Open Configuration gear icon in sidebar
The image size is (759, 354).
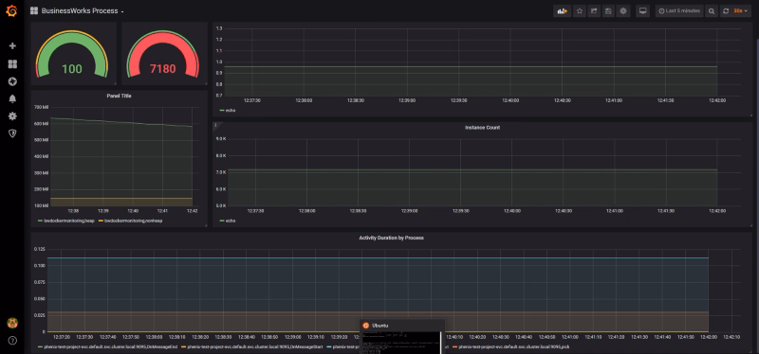coord(12,115)
